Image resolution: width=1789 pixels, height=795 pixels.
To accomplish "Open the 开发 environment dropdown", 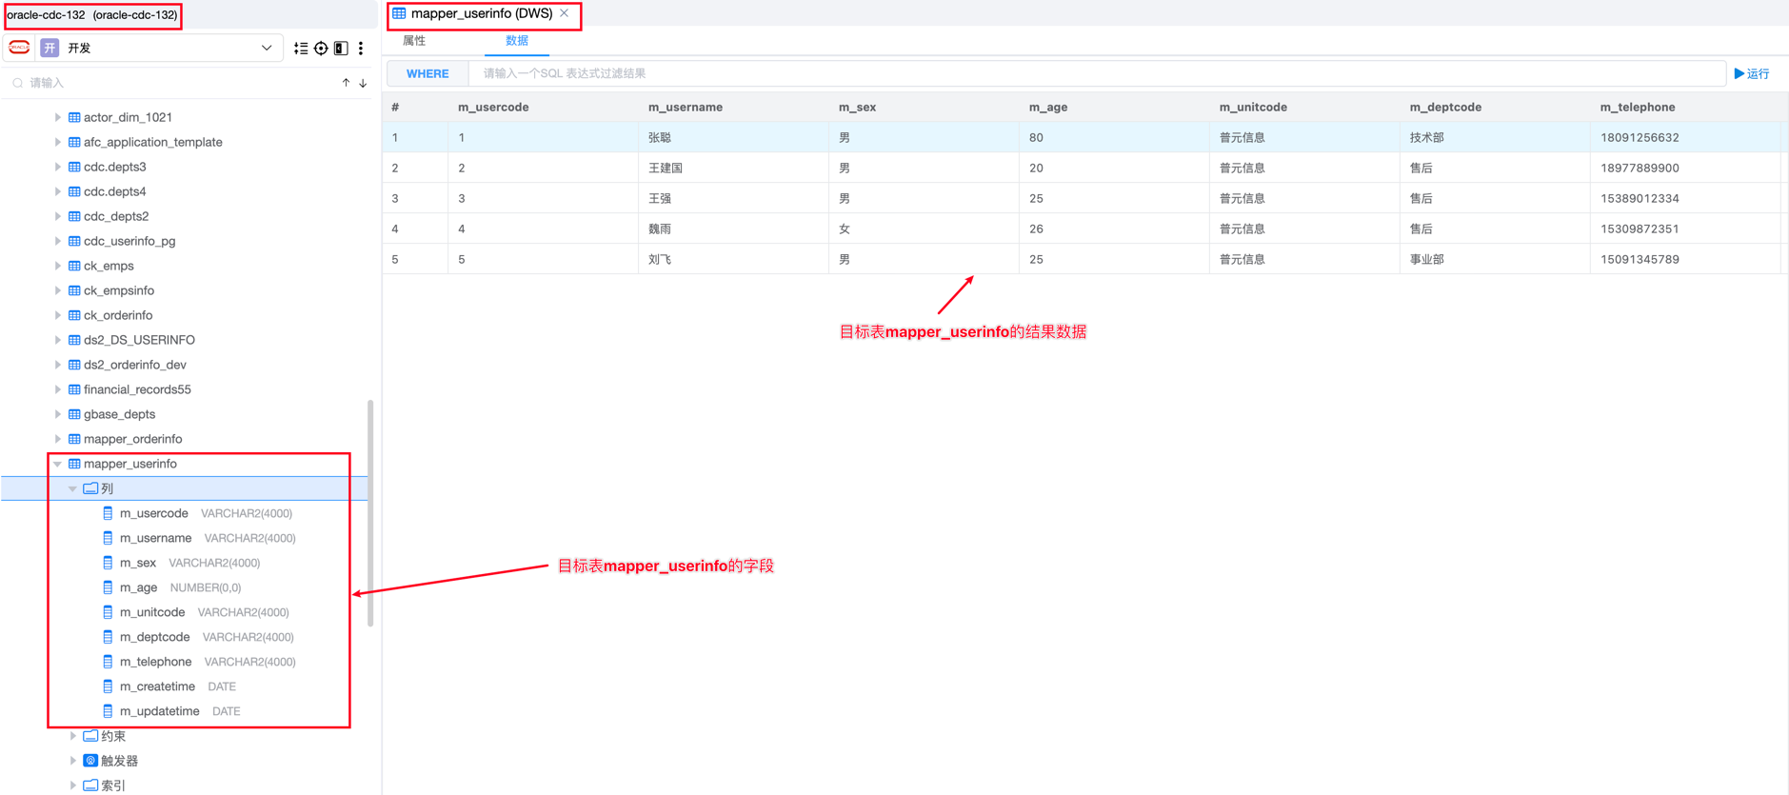I will 267,48.
